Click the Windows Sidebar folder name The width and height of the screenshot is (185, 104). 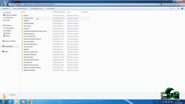[x=29, y=70]
